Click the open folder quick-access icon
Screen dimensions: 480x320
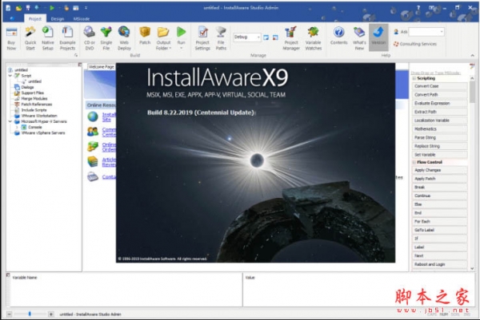coord(18,8)
